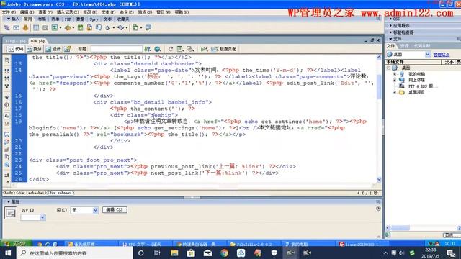The height and width of the screenshot is (259, 461).
Task: Open Microsoft Store from the taskbar
Action: pyautogui.click(x=191, y=253)
